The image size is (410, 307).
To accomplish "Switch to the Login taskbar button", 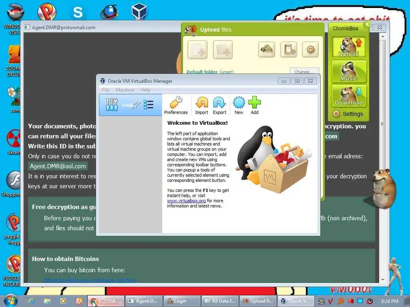I will pos(182,301).
